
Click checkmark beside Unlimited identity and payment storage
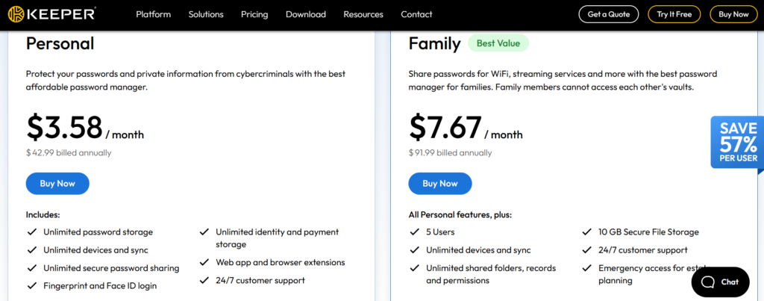coord(204,232)
